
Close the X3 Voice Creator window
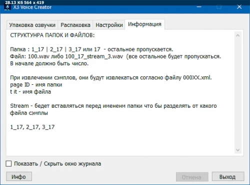pyautogui.click(x=239, y=7)
